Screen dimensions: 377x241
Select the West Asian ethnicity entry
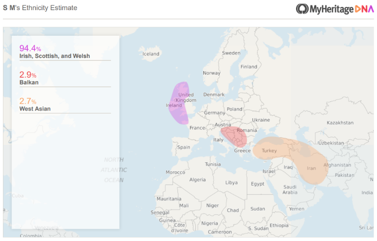pyautogui.click(x=35, y=109)
